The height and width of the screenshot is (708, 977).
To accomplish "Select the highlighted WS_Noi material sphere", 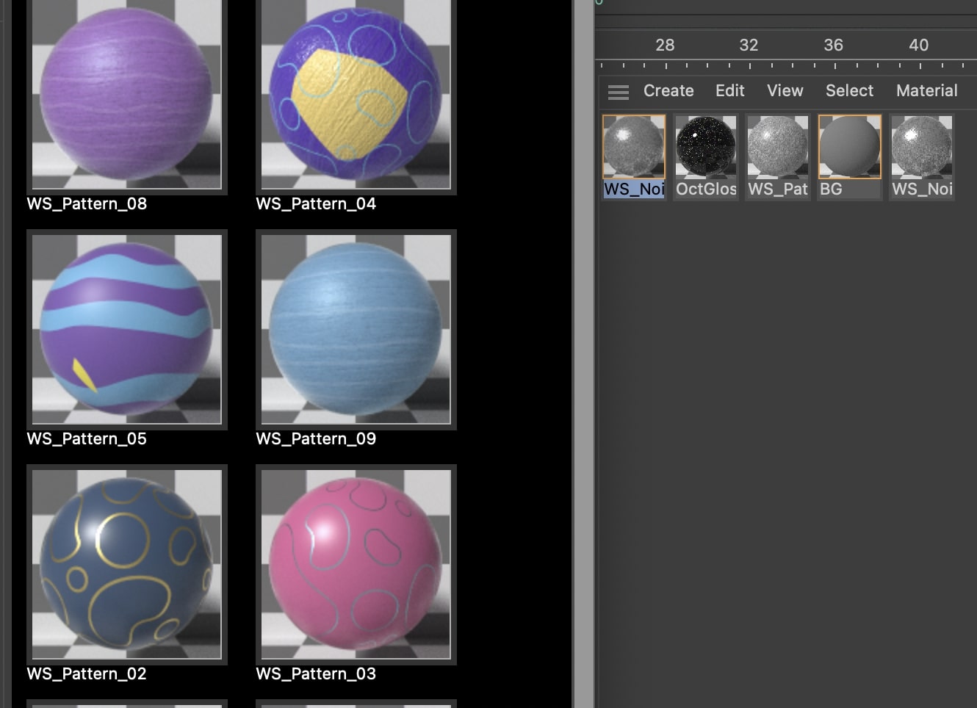I will 634,146.
